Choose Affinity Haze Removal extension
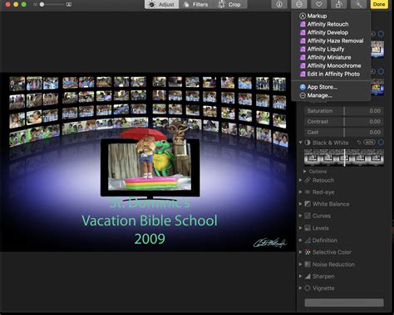 [331, 41]
